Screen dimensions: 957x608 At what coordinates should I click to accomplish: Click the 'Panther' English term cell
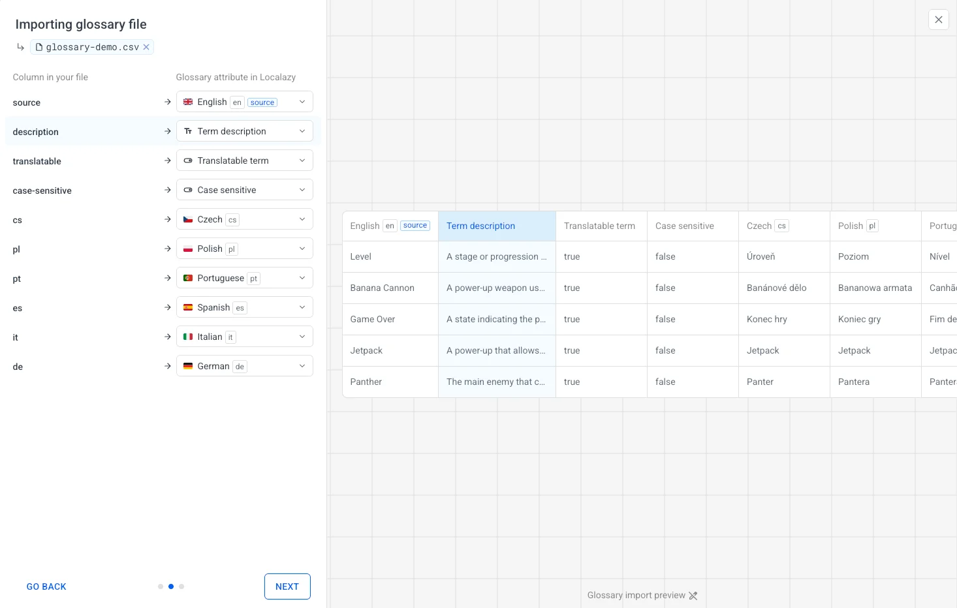tap(390, 382)
